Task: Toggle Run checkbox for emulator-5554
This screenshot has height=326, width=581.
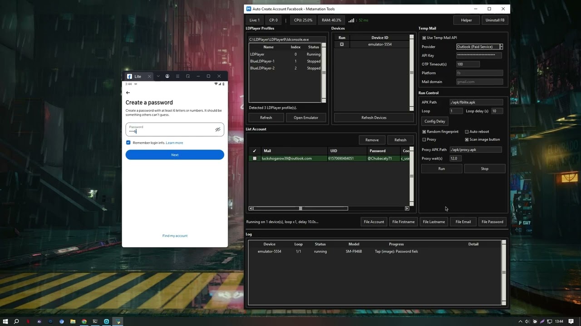Action: [x=342, y=44]
